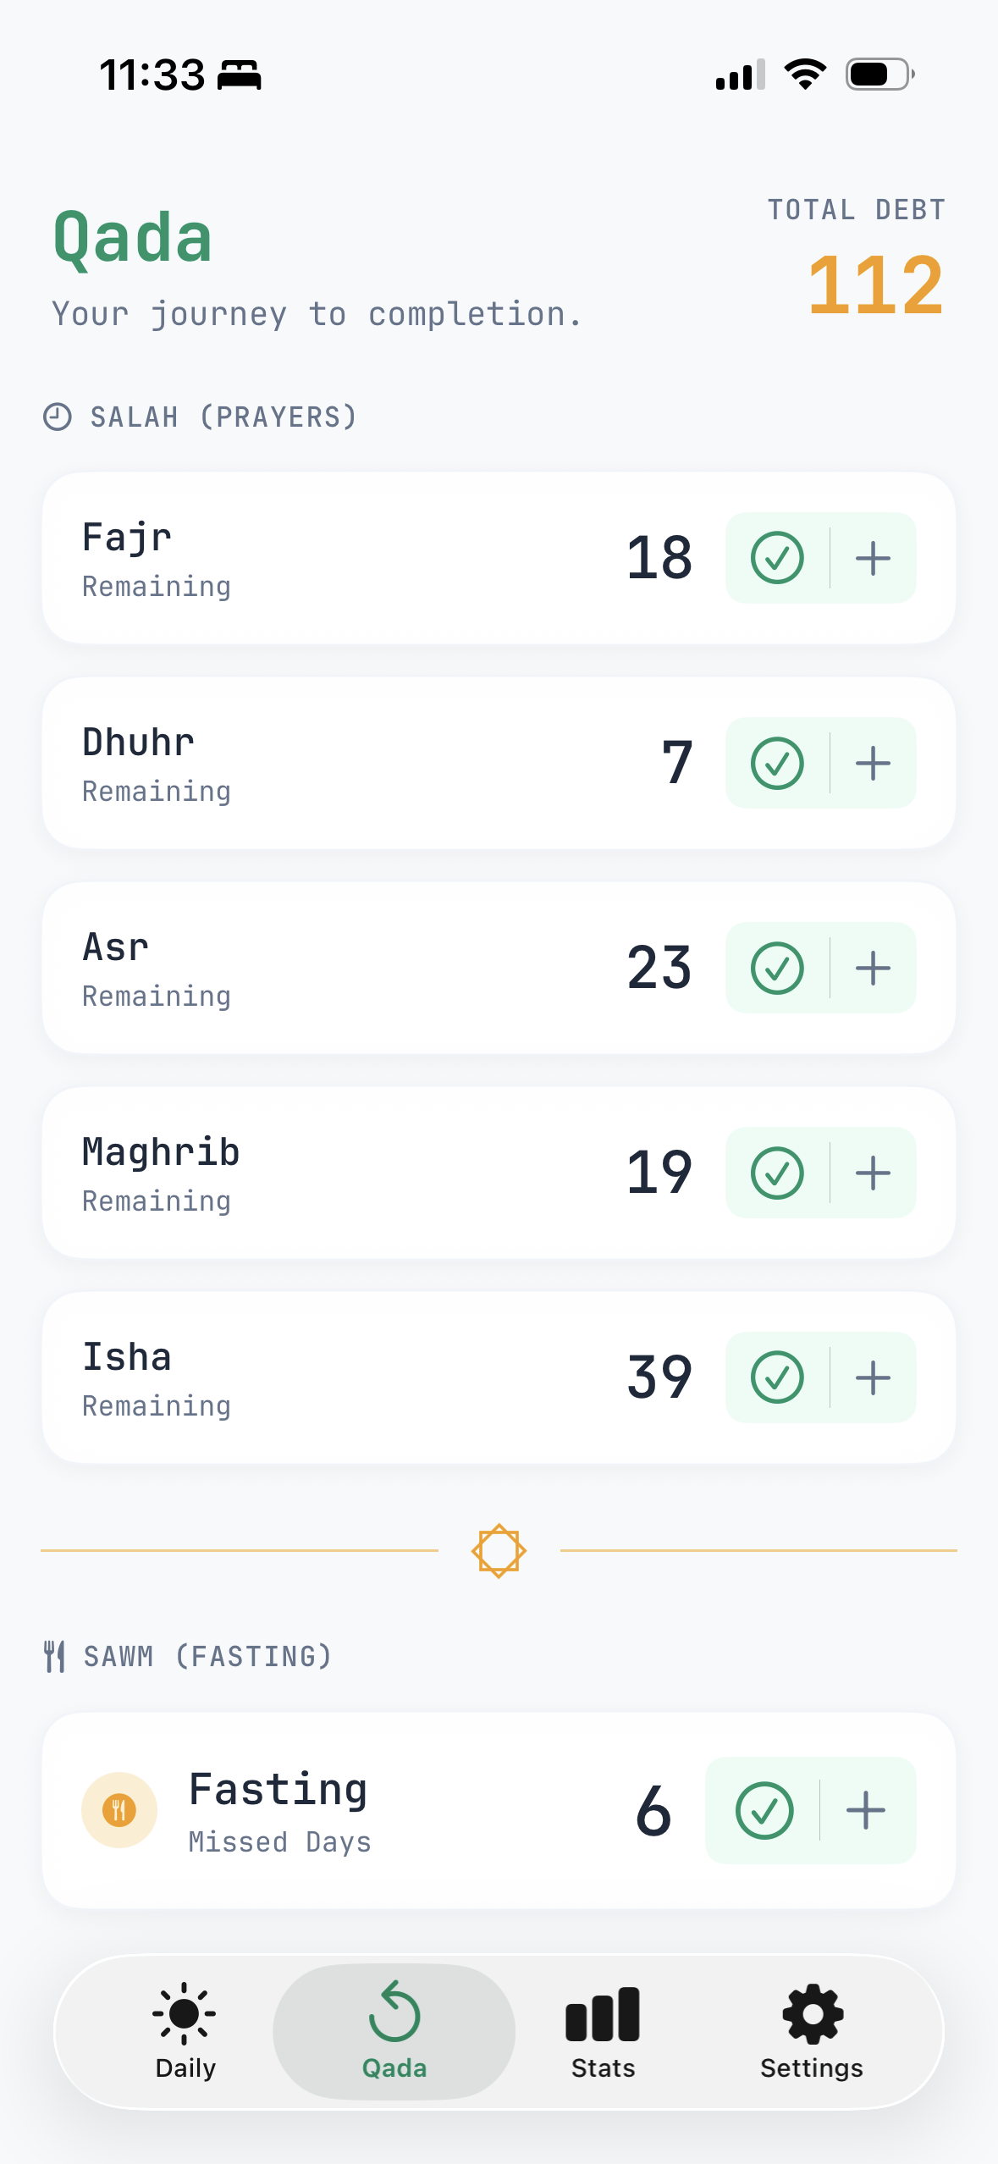Tap the plus button for Isha
998x2164 pixels.
pyautogui.click(x=873, y=1377)
